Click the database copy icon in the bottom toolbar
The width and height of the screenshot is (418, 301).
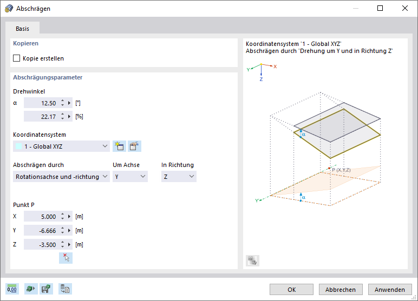pyautogui.click(x=65, y=289)
